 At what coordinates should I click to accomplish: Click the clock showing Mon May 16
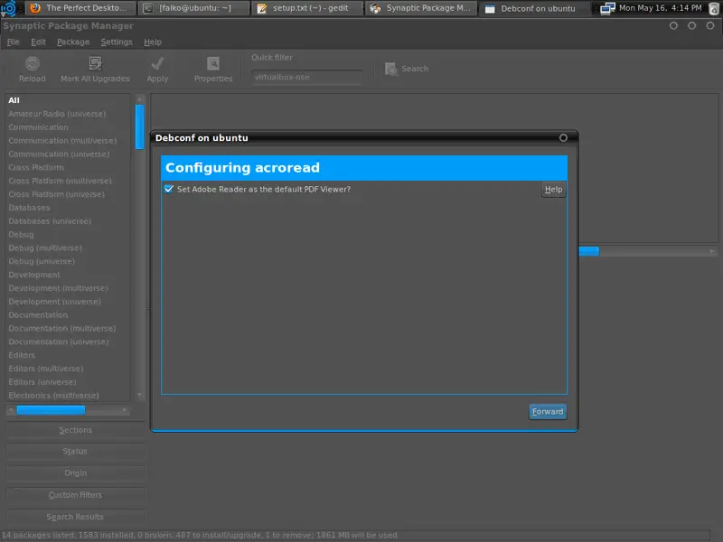tap(661, 8)
